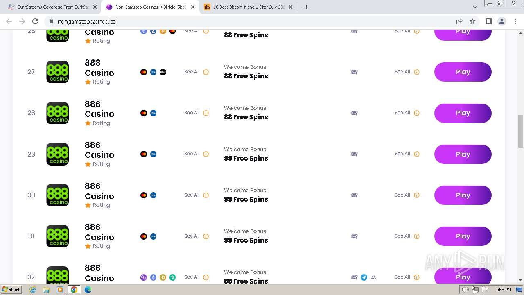Click the live chat icon in row 30
This screenshot has width=524, height=295.
tap(355, 195)
